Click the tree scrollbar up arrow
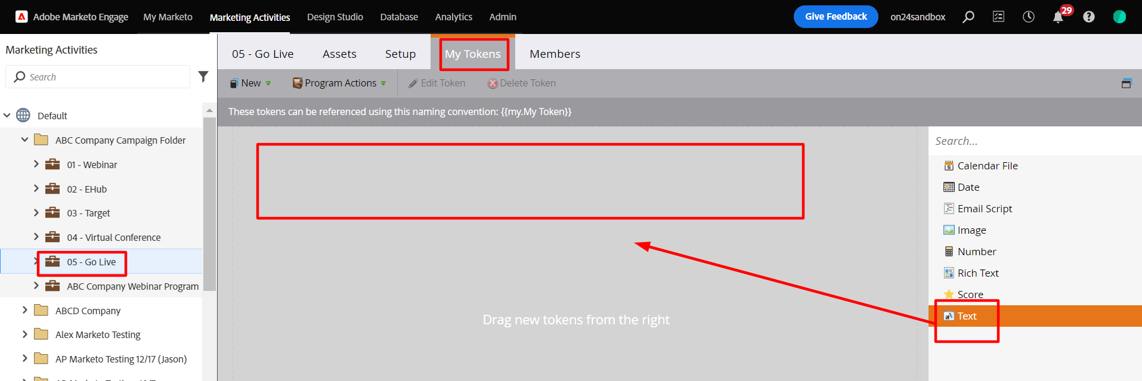The image size is (1142, 381). (x=209, y=110)
